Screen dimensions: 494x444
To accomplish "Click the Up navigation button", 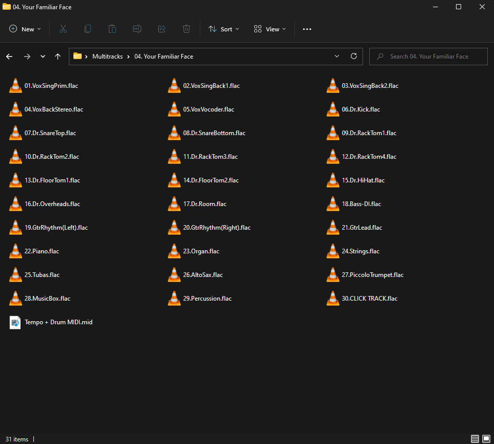I will pos(58,57).
